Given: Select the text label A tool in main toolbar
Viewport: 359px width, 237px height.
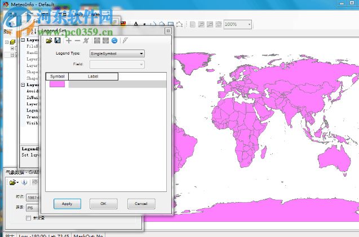Looking at the screenshot, I should pyautogui.click(x=136, y=24).
